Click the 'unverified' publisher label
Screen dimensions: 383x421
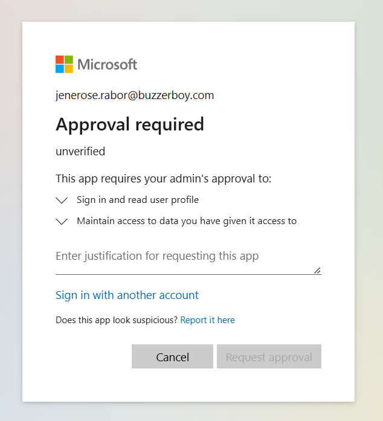point(80,152)
